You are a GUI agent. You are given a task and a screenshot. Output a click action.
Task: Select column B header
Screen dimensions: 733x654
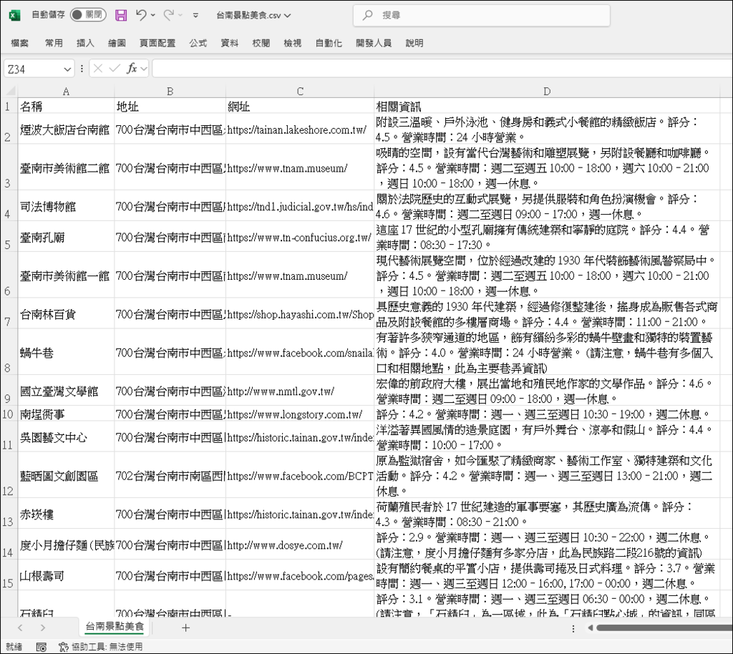[170, 91]
